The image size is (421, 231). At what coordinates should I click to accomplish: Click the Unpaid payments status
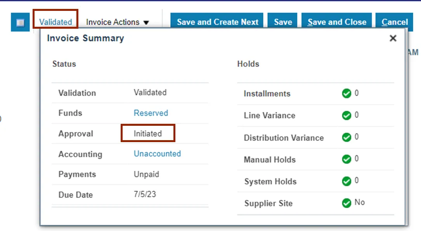click(146, 174)
